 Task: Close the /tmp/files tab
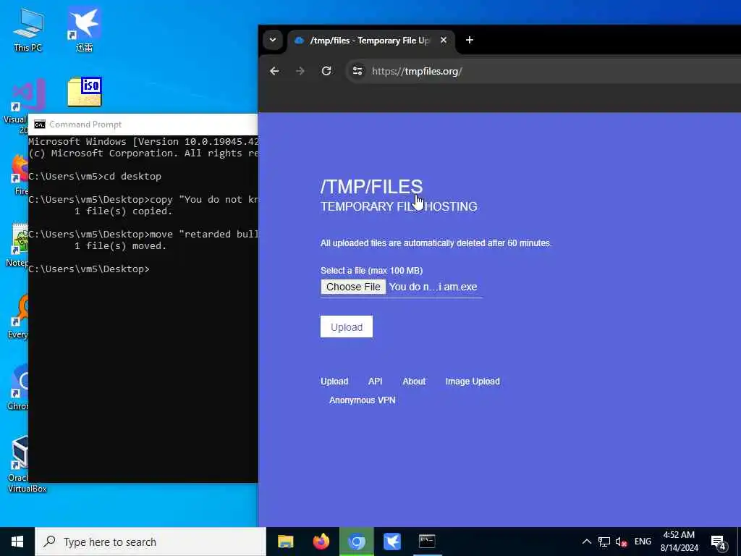pyautogui.click(x=444, y=41)
